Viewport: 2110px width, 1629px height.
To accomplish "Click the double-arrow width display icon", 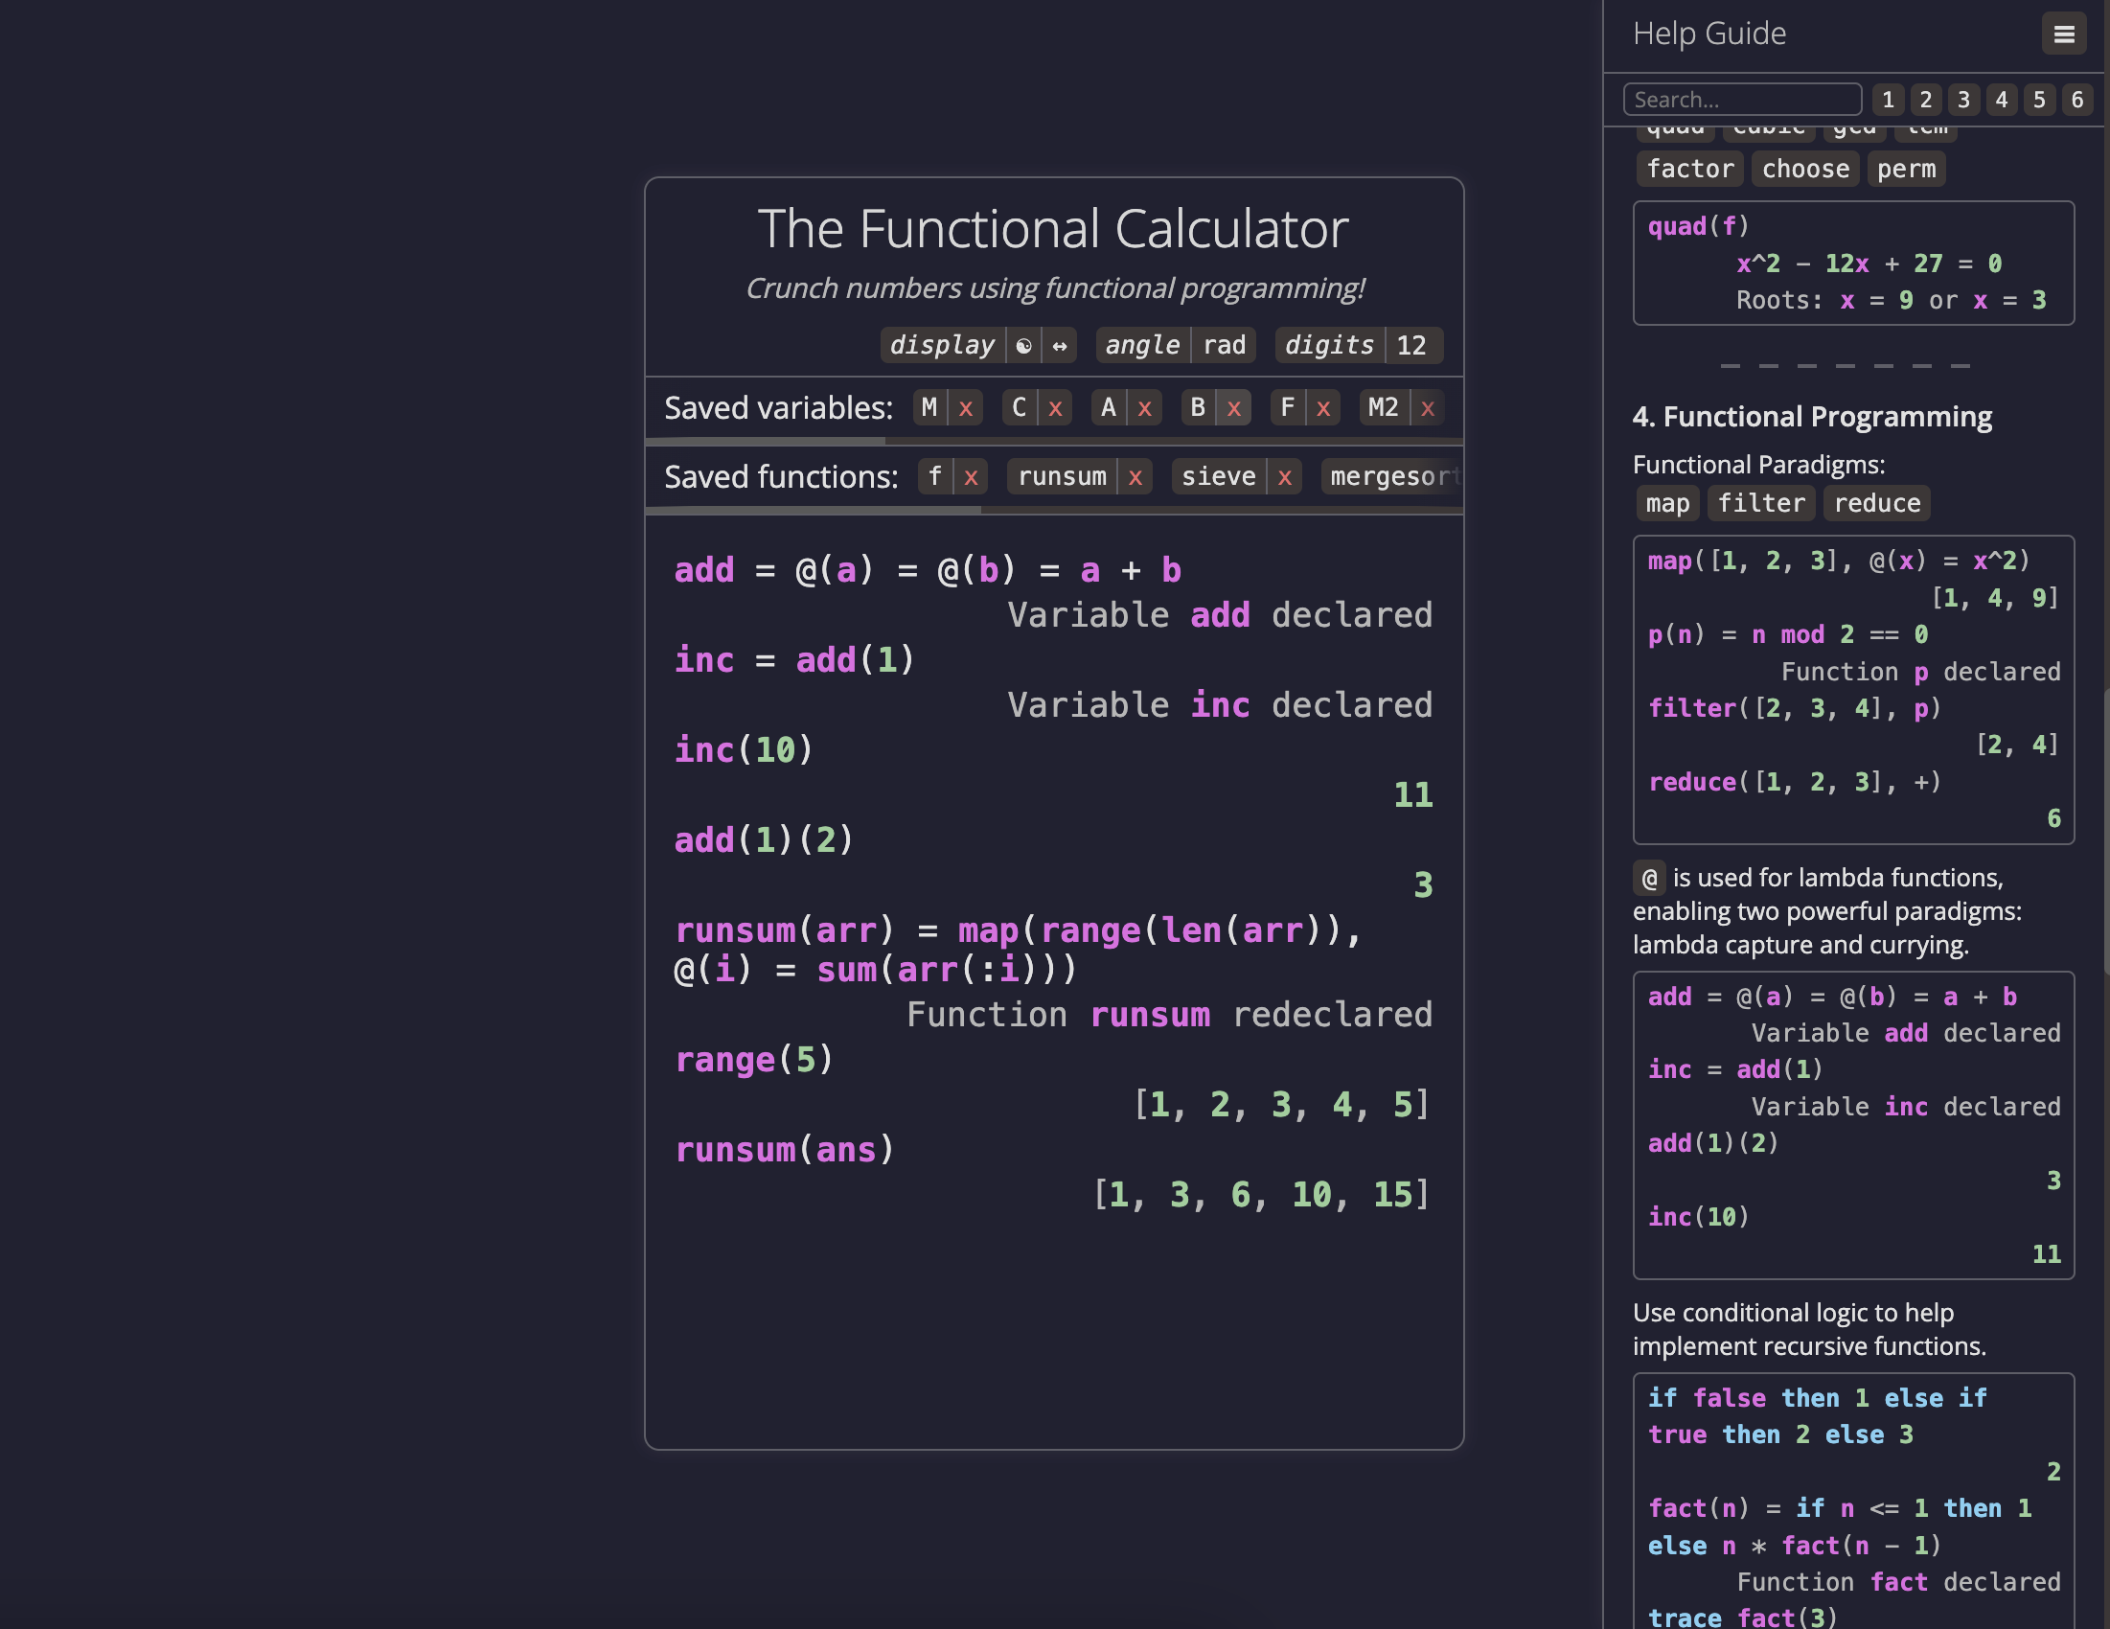I will coord(1060,345).
